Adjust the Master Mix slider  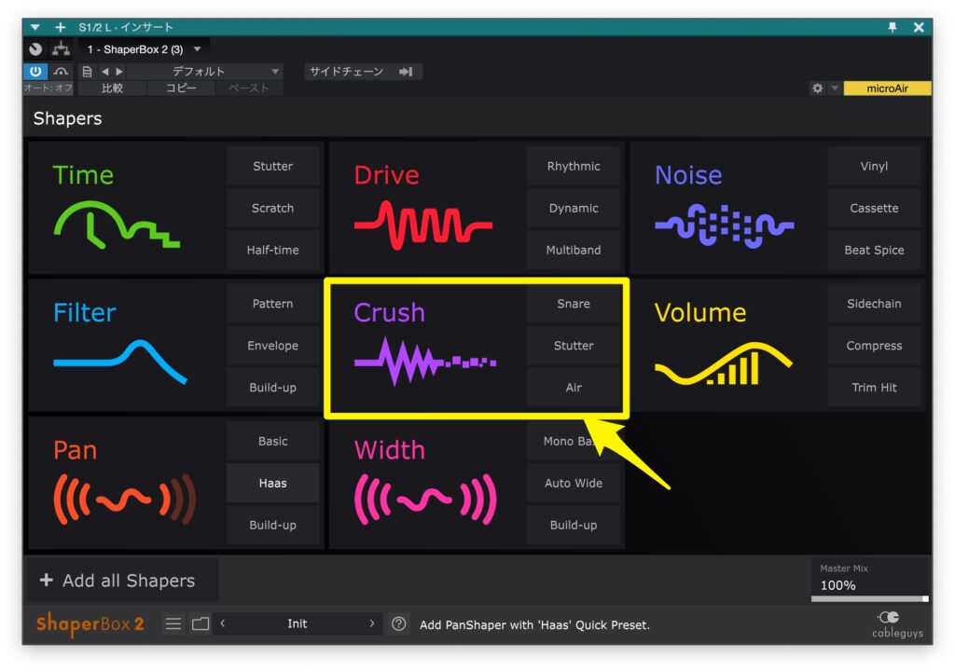[x=869, y=598]
